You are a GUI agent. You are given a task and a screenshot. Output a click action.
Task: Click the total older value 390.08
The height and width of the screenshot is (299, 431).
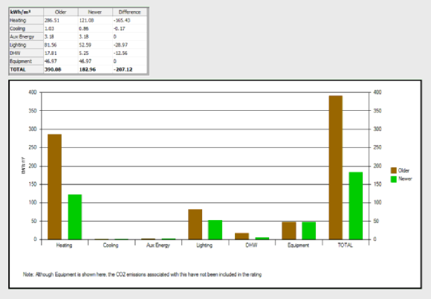click(x=53, y=69)
